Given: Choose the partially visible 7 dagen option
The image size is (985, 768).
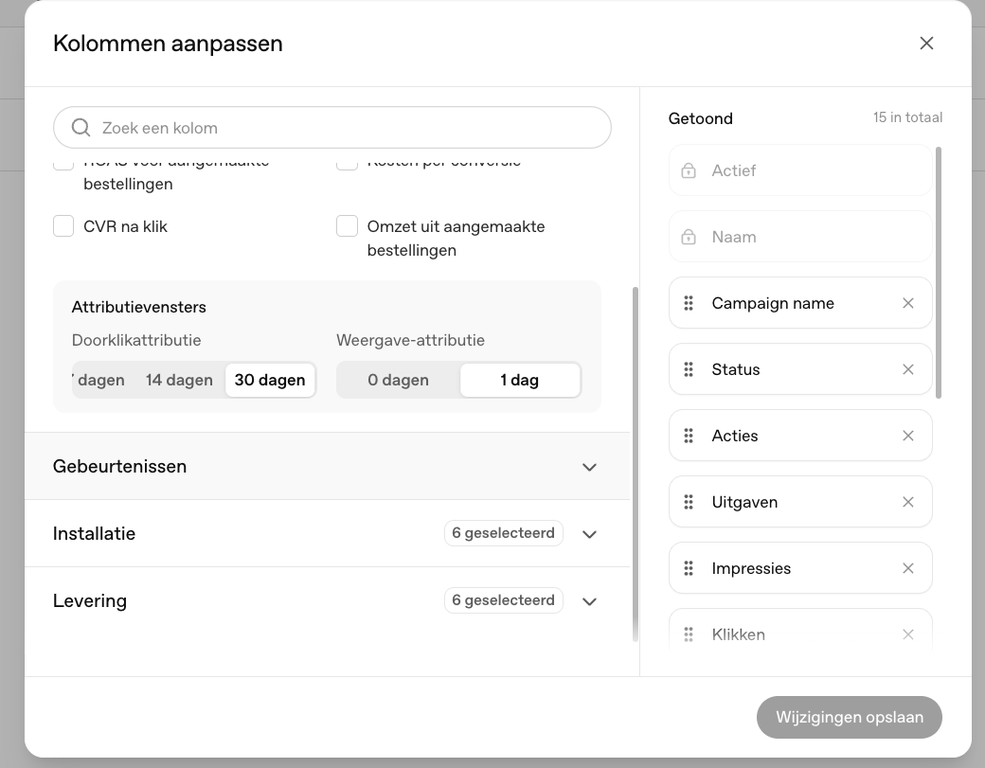Looking at the screenshot, I should (x=99, y=380).
